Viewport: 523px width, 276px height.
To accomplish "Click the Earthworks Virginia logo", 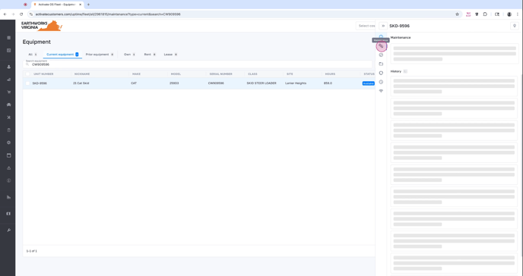I will pyautogui.click(x=42, y=26).
